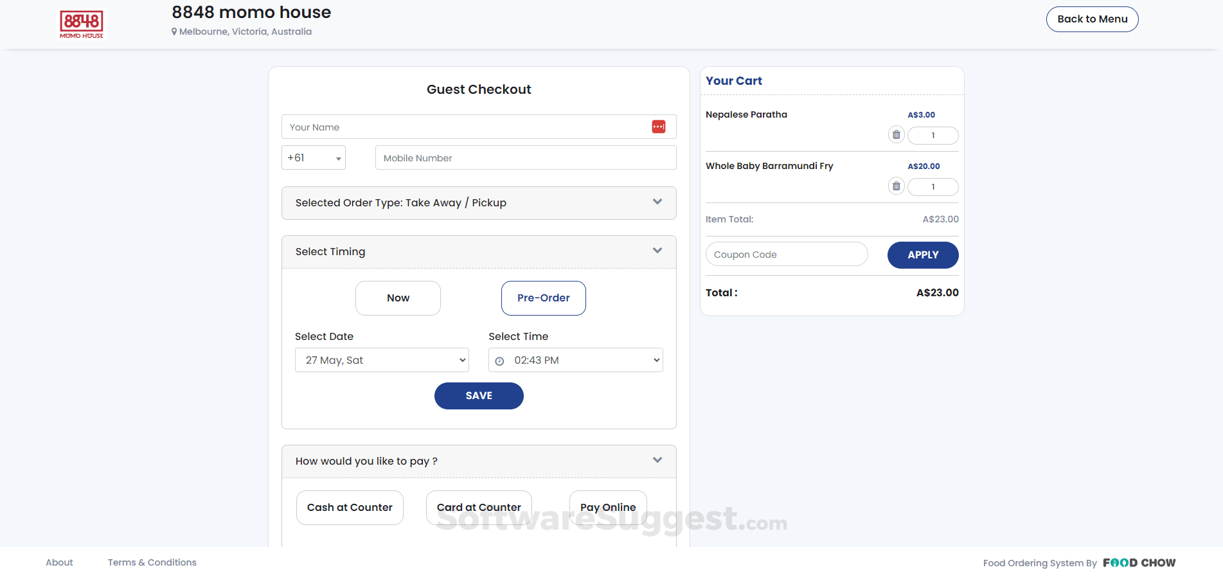Click the clock icon in time selector
The image size is (1223, 581).
(x=499, y=361)
